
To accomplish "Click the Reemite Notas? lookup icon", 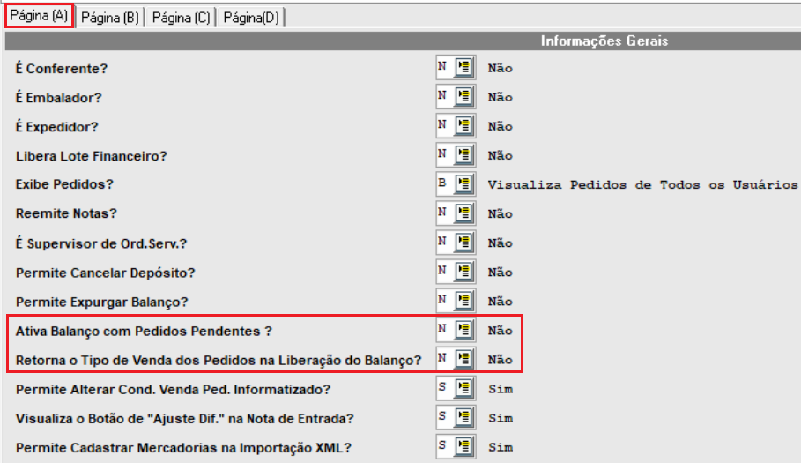I will tap(465, 213).
